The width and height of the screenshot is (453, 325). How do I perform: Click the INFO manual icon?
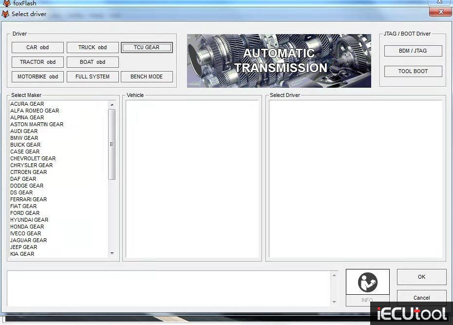(x=367, y=282)
